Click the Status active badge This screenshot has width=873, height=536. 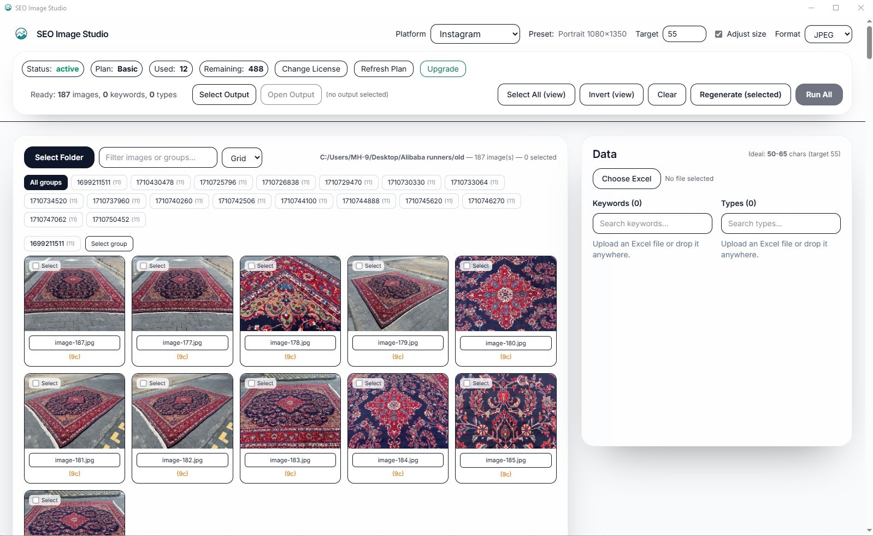coord(53,69)
